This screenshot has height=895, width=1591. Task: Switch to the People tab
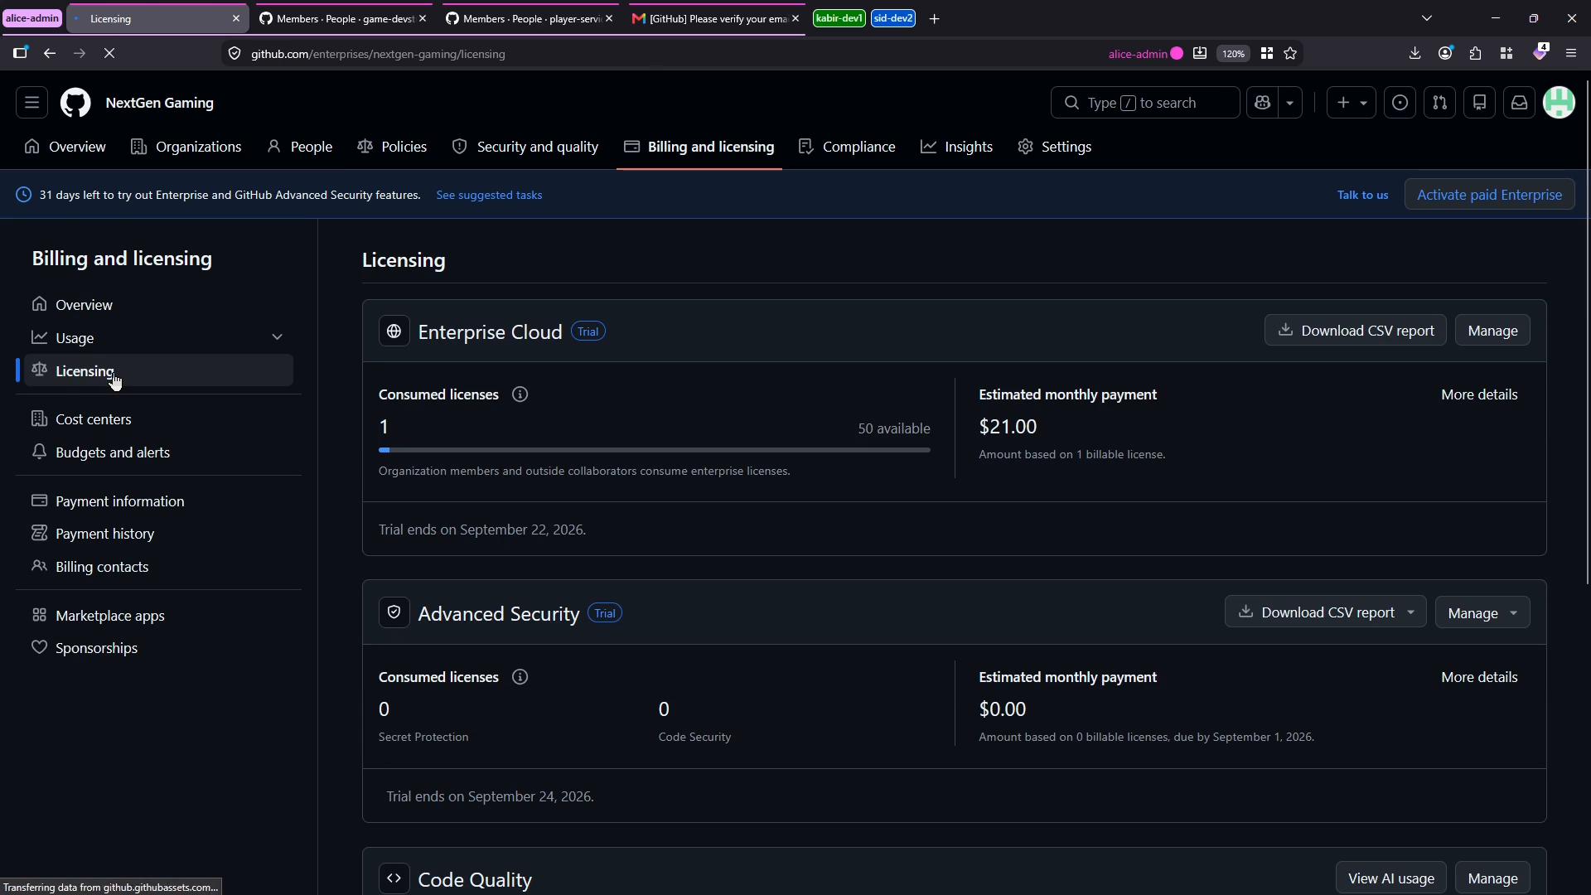(300, 147)
